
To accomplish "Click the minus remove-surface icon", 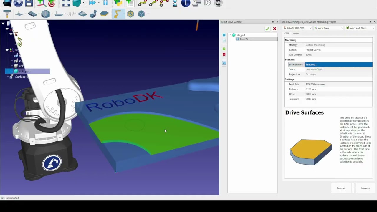I will (224, 40).
